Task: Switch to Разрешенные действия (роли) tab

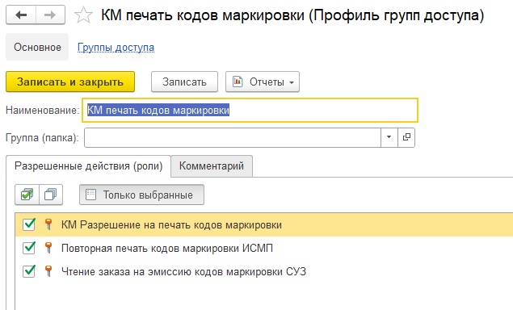Action: [x=89, y=166]
